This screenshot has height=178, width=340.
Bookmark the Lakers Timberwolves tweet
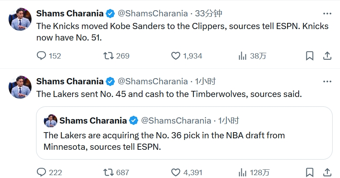coord(310,172)
